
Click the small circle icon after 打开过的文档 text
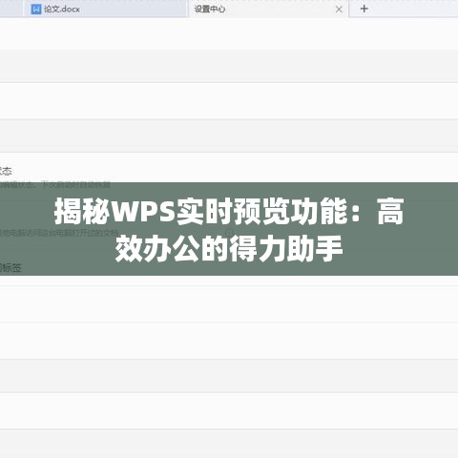coord(229,233)
